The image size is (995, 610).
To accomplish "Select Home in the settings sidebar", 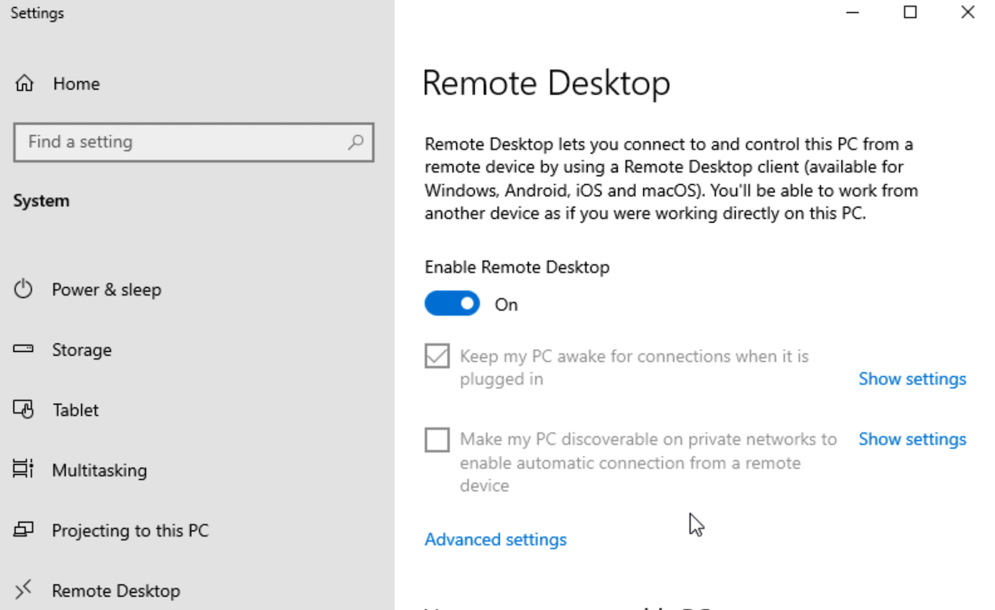I will click(76, 83).
